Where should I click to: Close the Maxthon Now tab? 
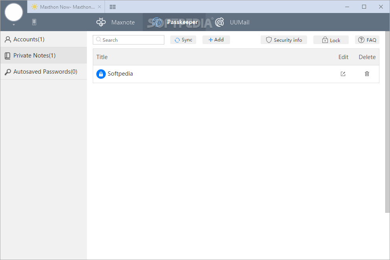point(99,7)
